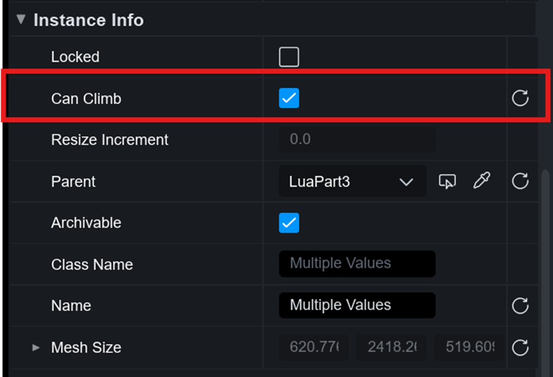This screenshot has height=377, width=553.
Task: Expand the Mesh Size property
Action: pyautogui.click(x=36, y=348)
